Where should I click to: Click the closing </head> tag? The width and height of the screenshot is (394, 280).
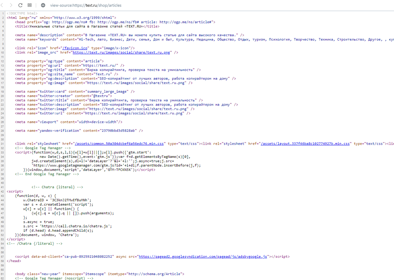tap(14, 261)
